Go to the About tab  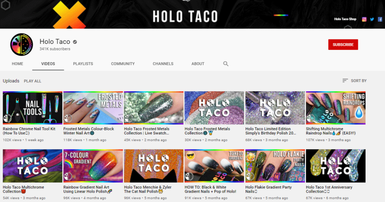pyautogui.click(x=198, y=64)
